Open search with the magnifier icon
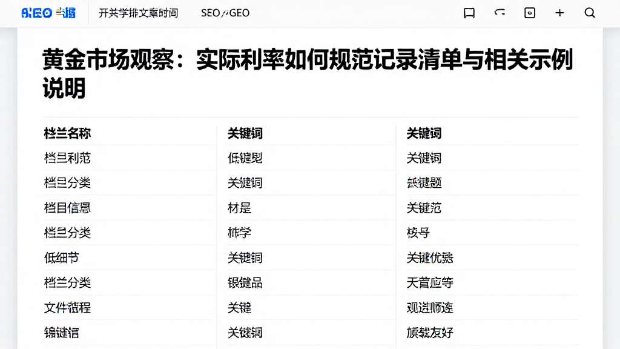620x349 pixels. pos(590,13)
